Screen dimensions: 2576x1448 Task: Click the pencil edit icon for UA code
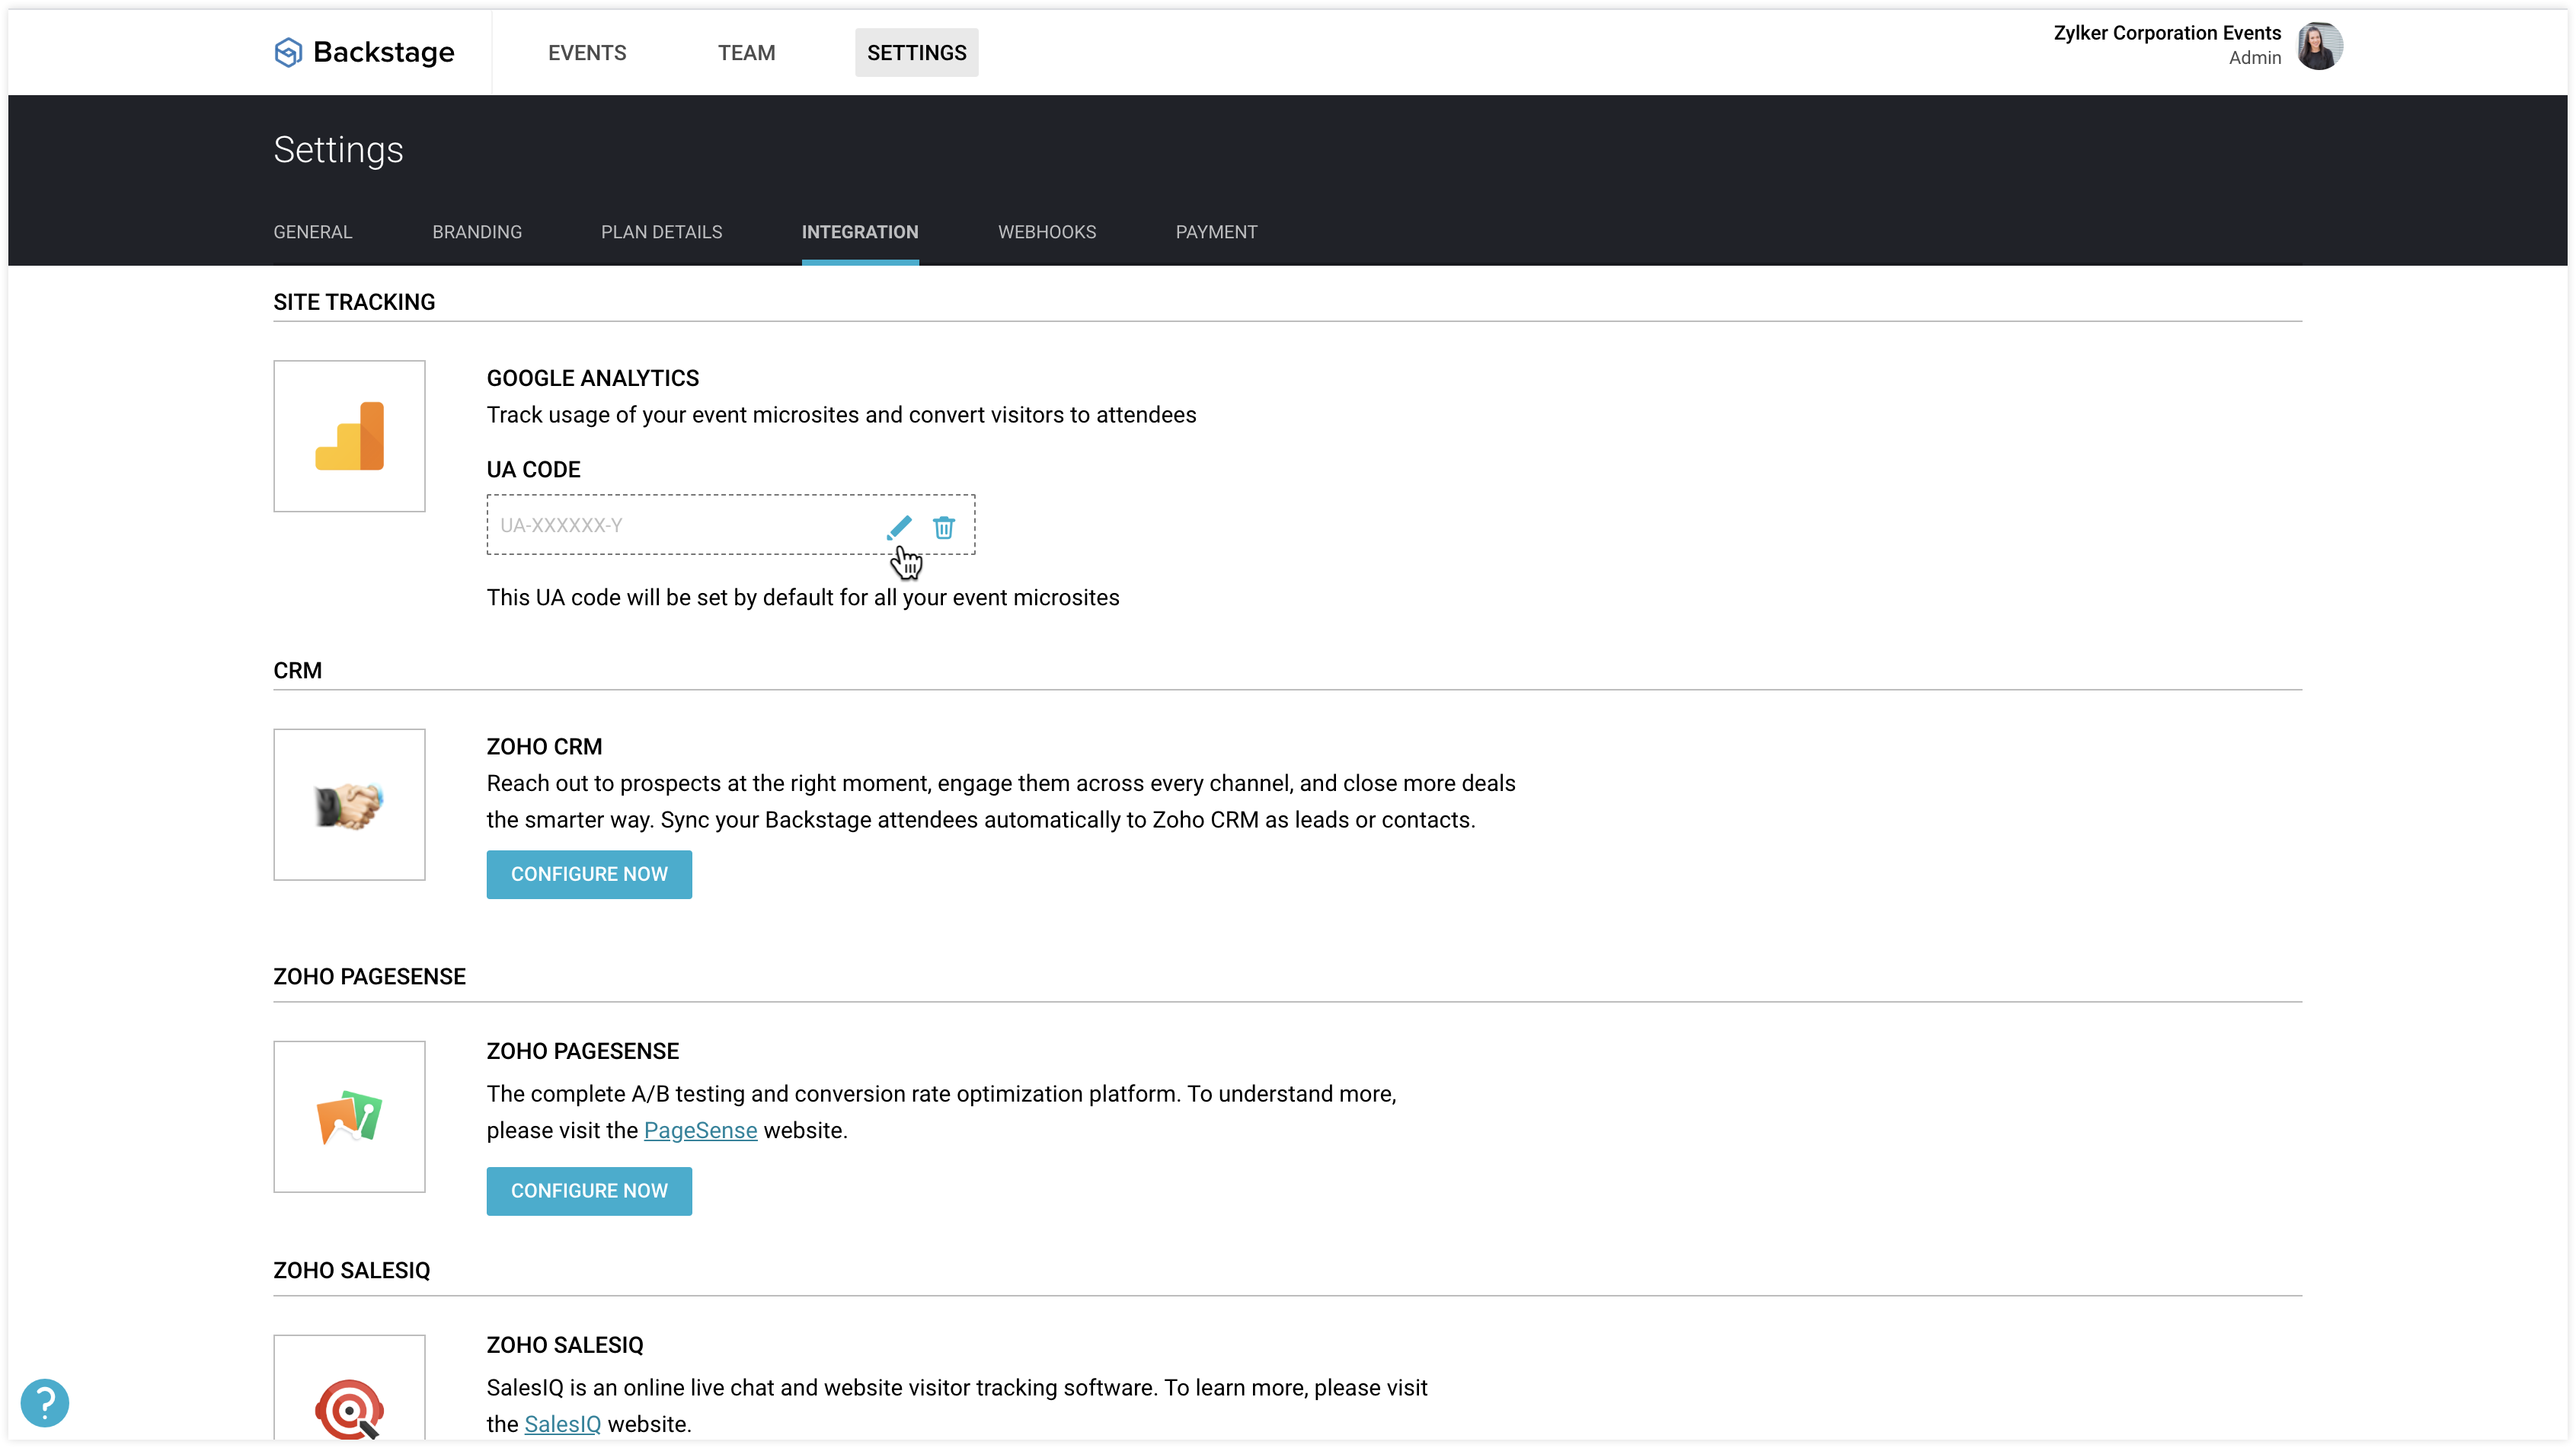[x=898, y=527]
